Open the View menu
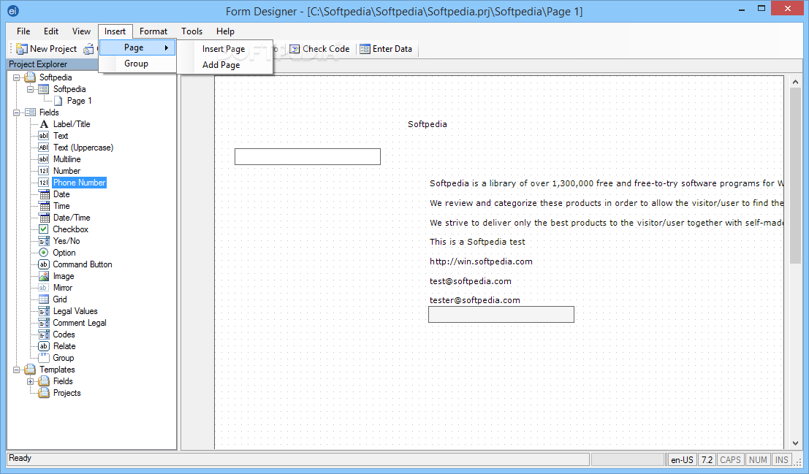This screenshot has width=809, height=474. point(81,31)
